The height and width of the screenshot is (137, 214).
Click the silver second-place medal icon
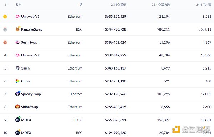point(5,29)
